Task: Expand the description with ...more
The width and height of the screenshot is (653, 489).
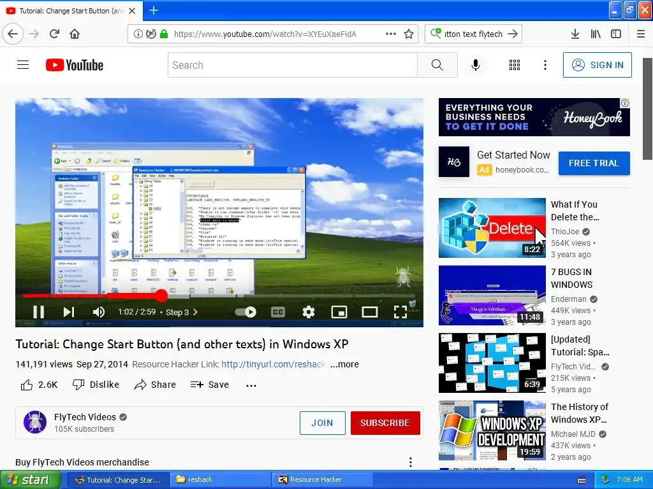Action: pyautogui.click(x=344, y=364)
